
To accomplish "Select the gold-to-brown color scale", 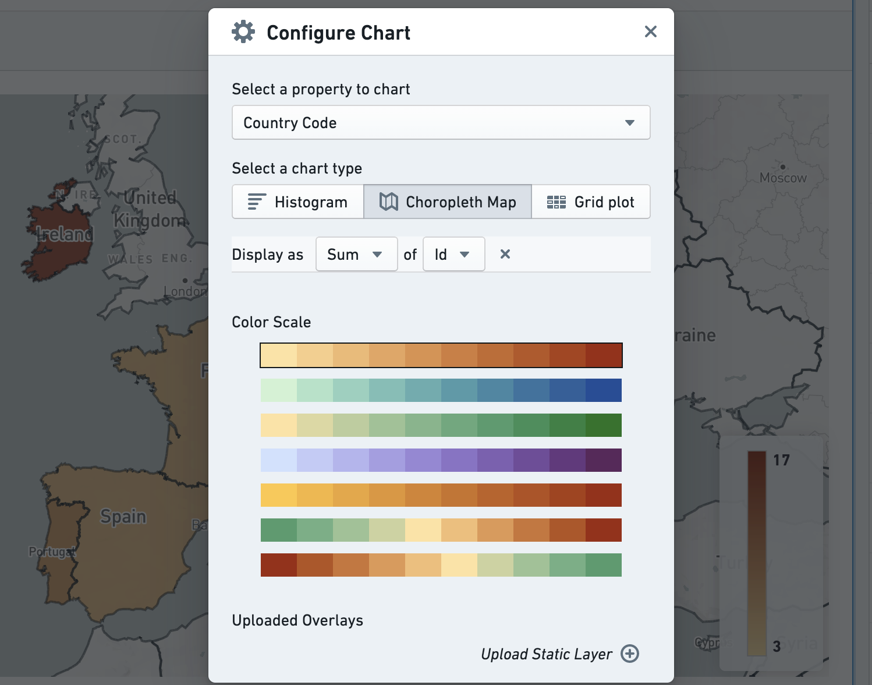I will (x=441, y=495).
